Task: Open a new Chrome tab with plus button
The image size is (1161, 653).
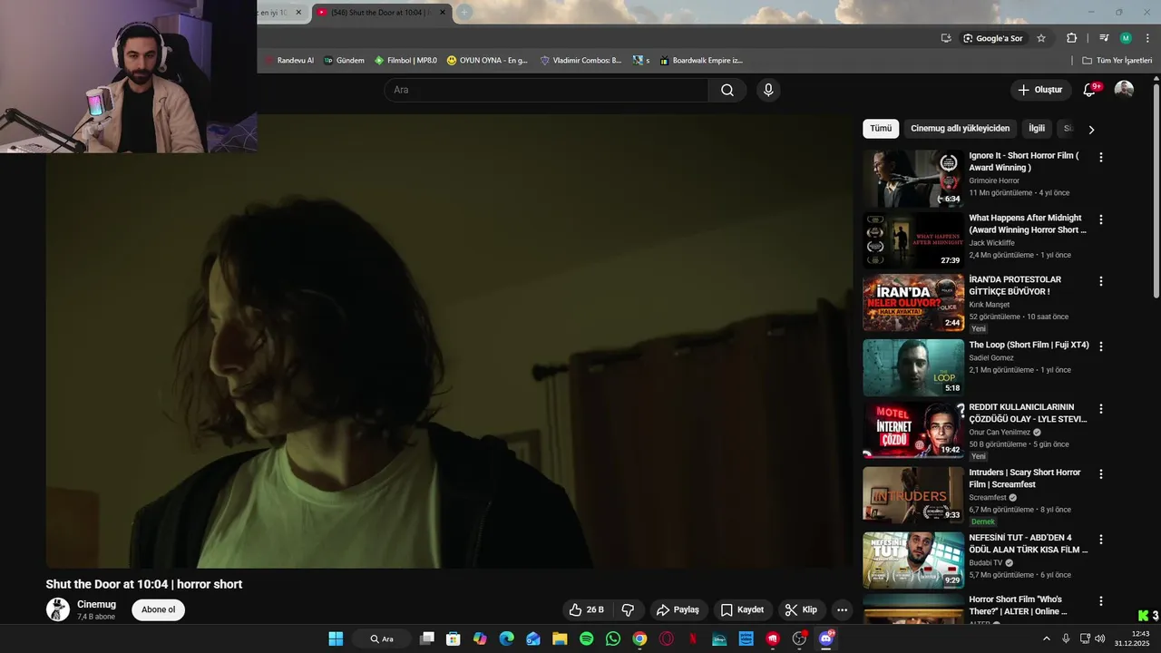Action: [464, 12]
